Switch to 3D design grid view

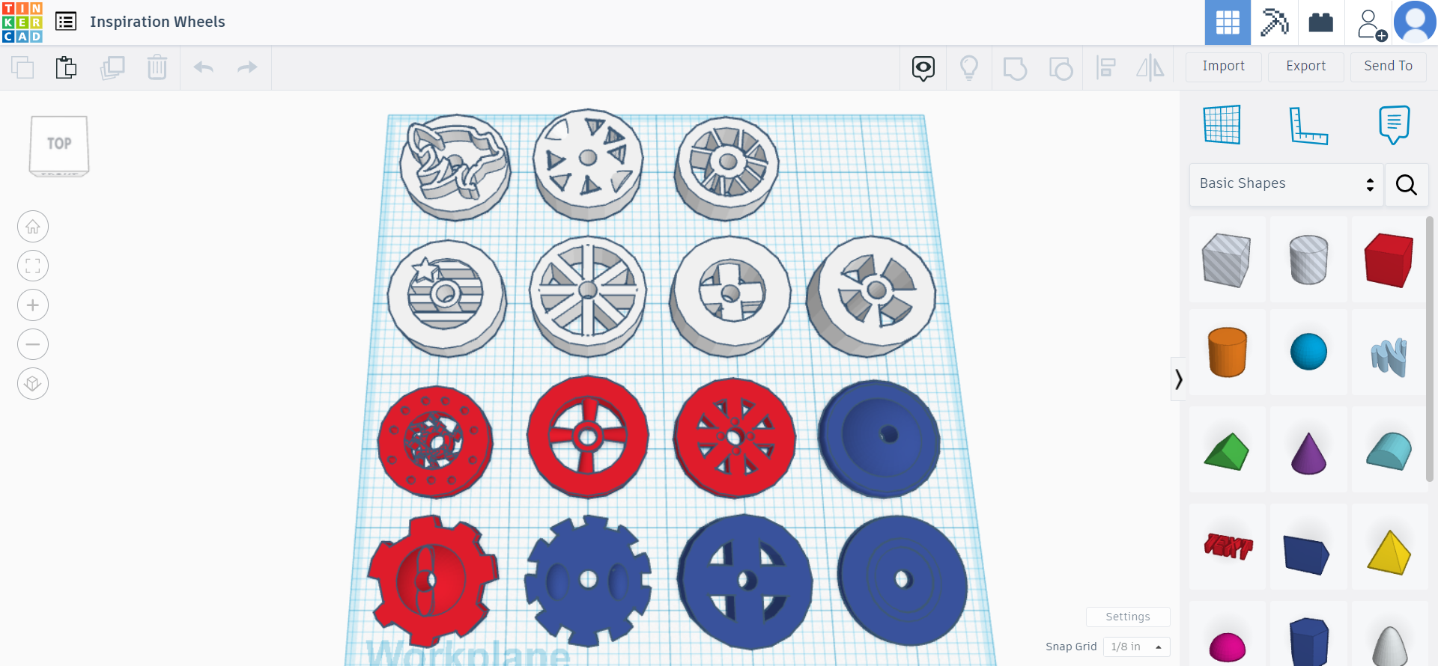1228,22
